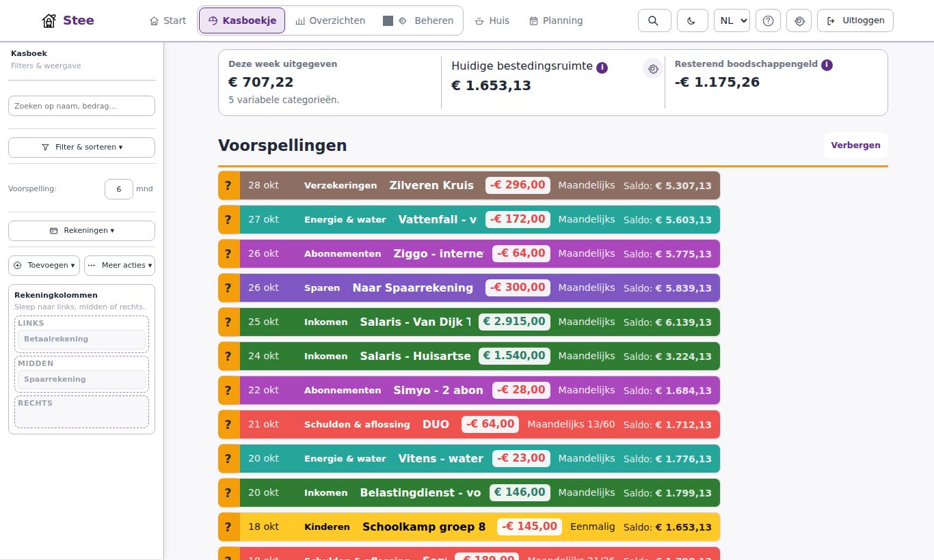Screen dimensions: 934x560
Task: Click the Voorspelling months number field
Action: pyautogui.click(x=119, y=189)
